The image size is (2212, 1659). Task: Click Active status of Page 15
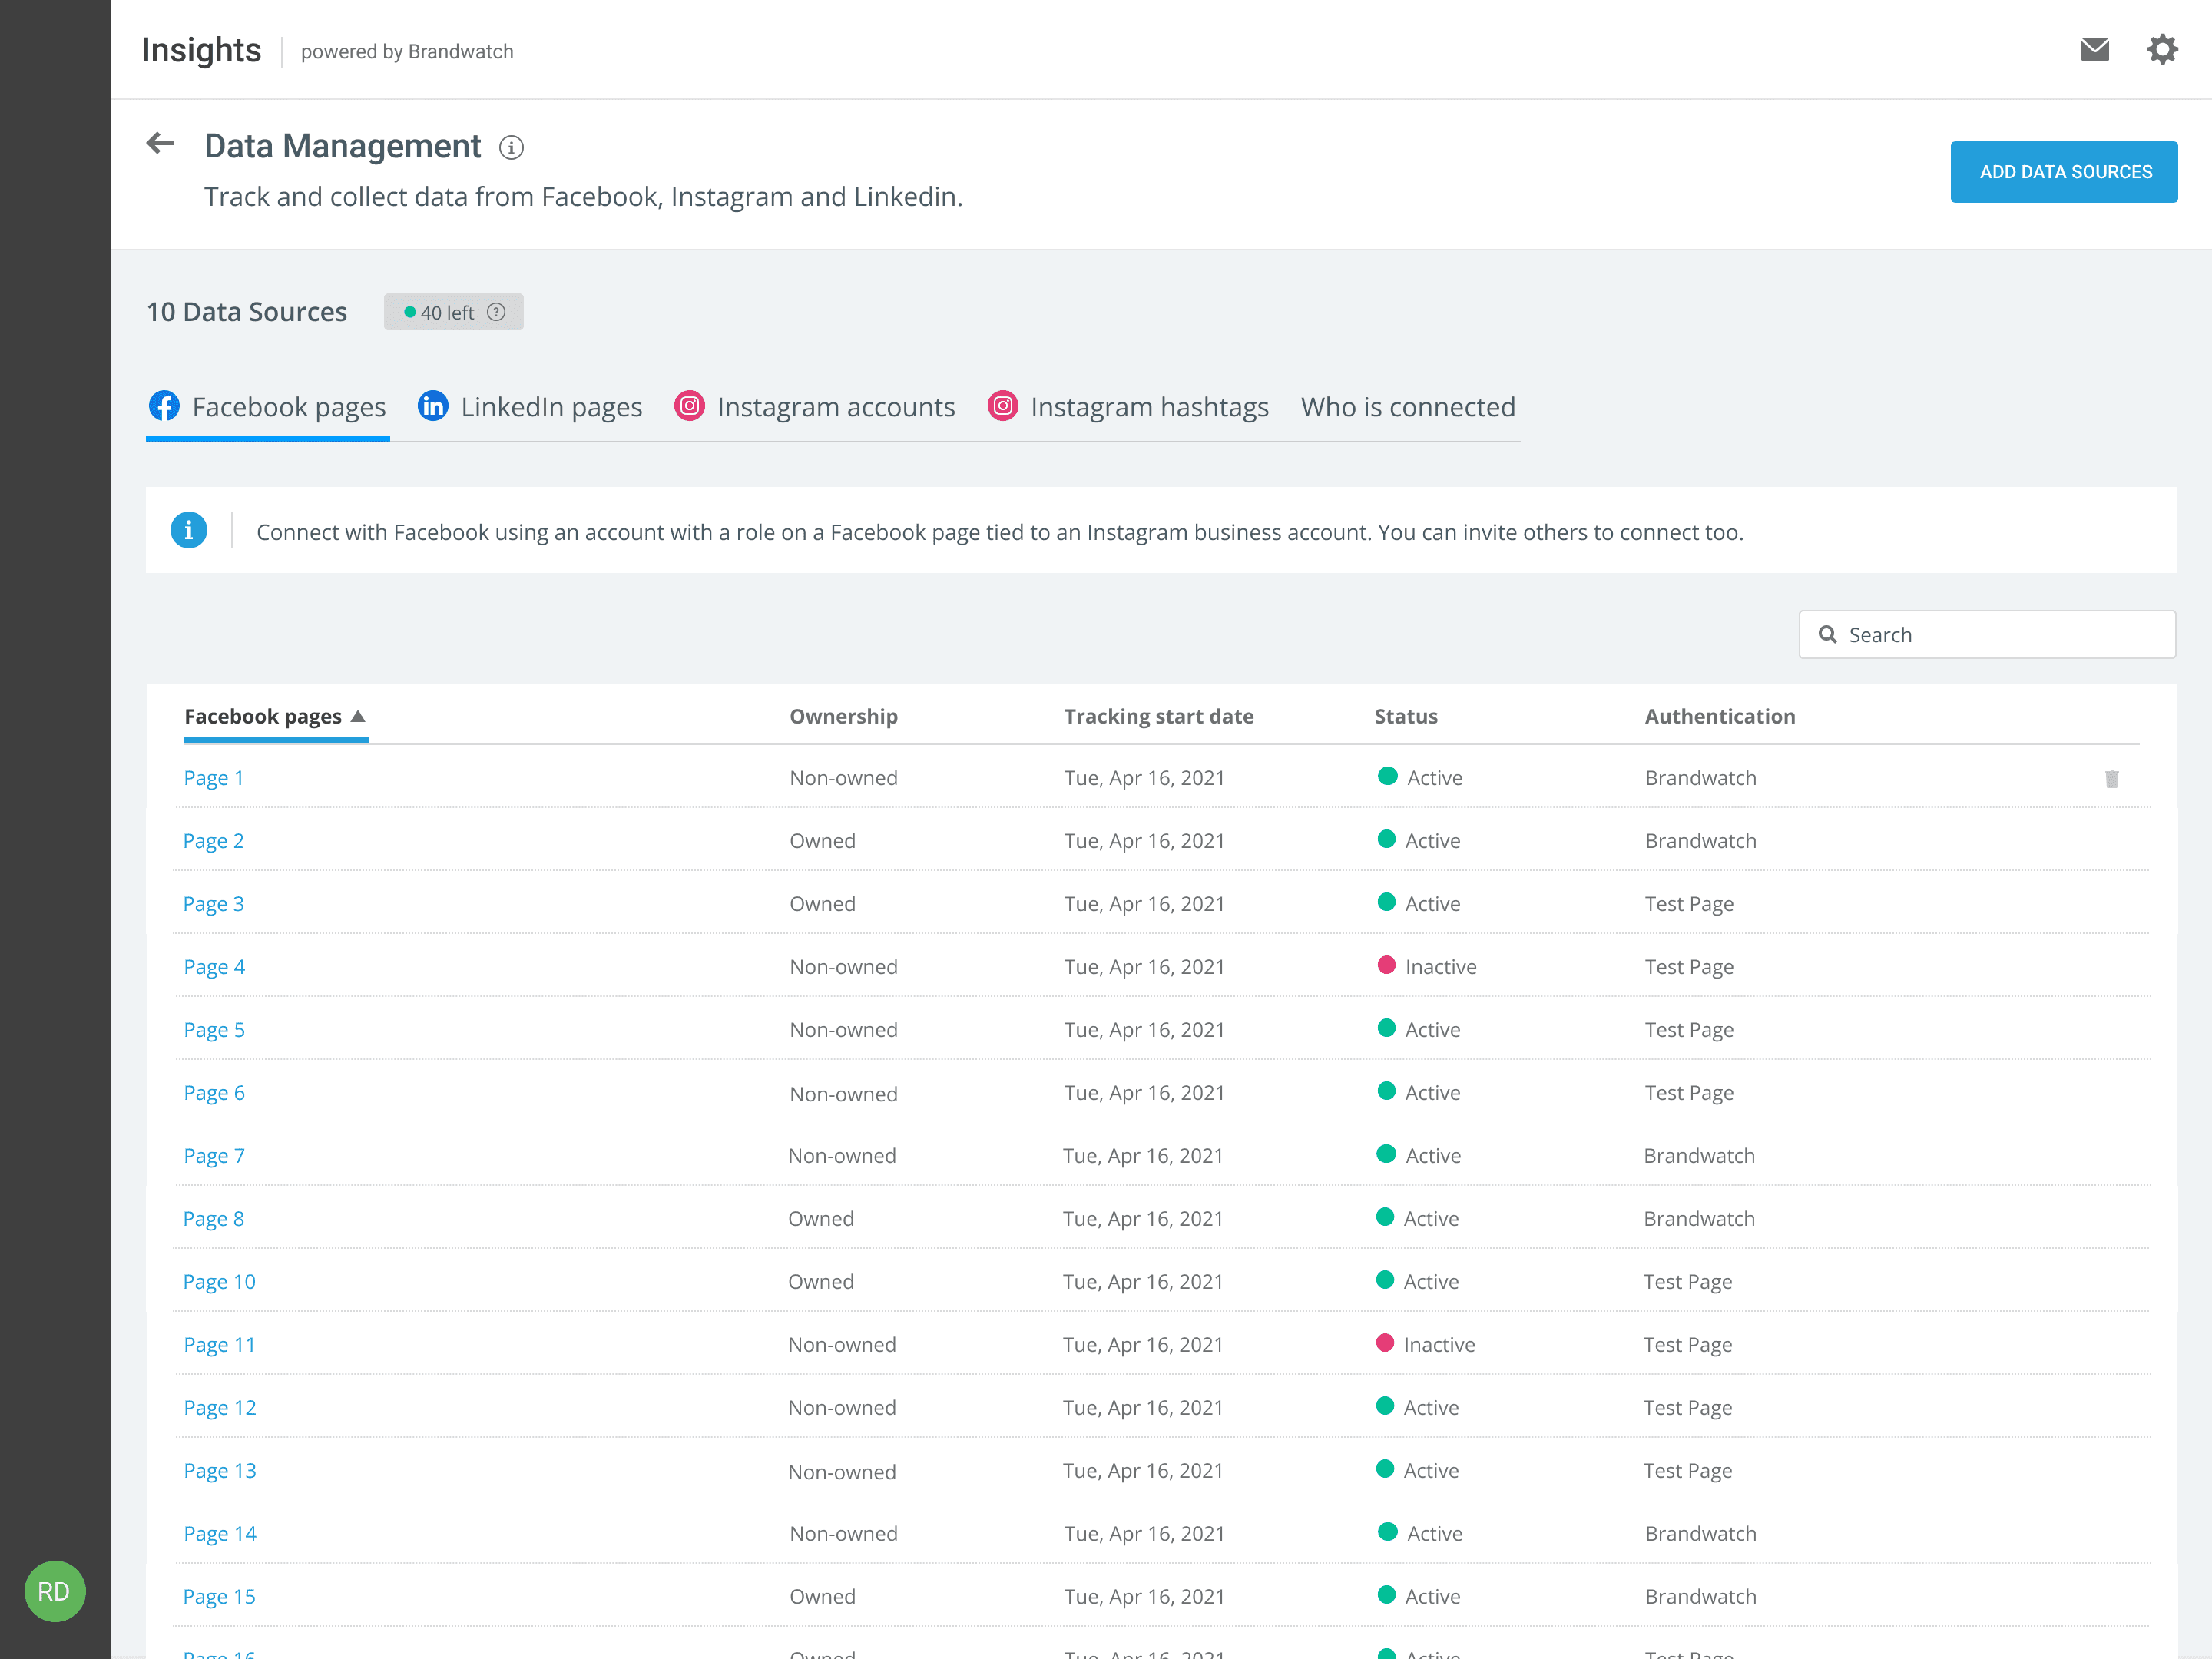click(1418, 1597)
